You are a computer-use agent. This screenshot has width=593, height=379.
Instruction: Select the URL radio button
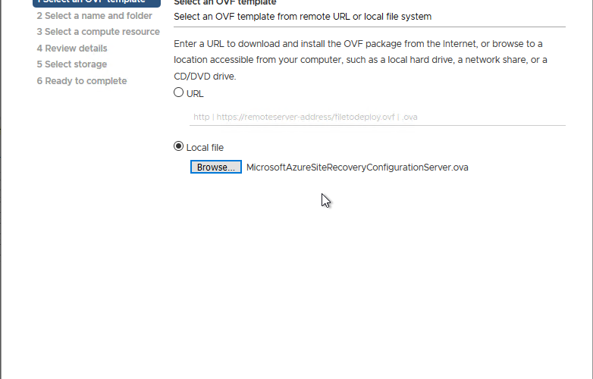[x=178, y=92]
